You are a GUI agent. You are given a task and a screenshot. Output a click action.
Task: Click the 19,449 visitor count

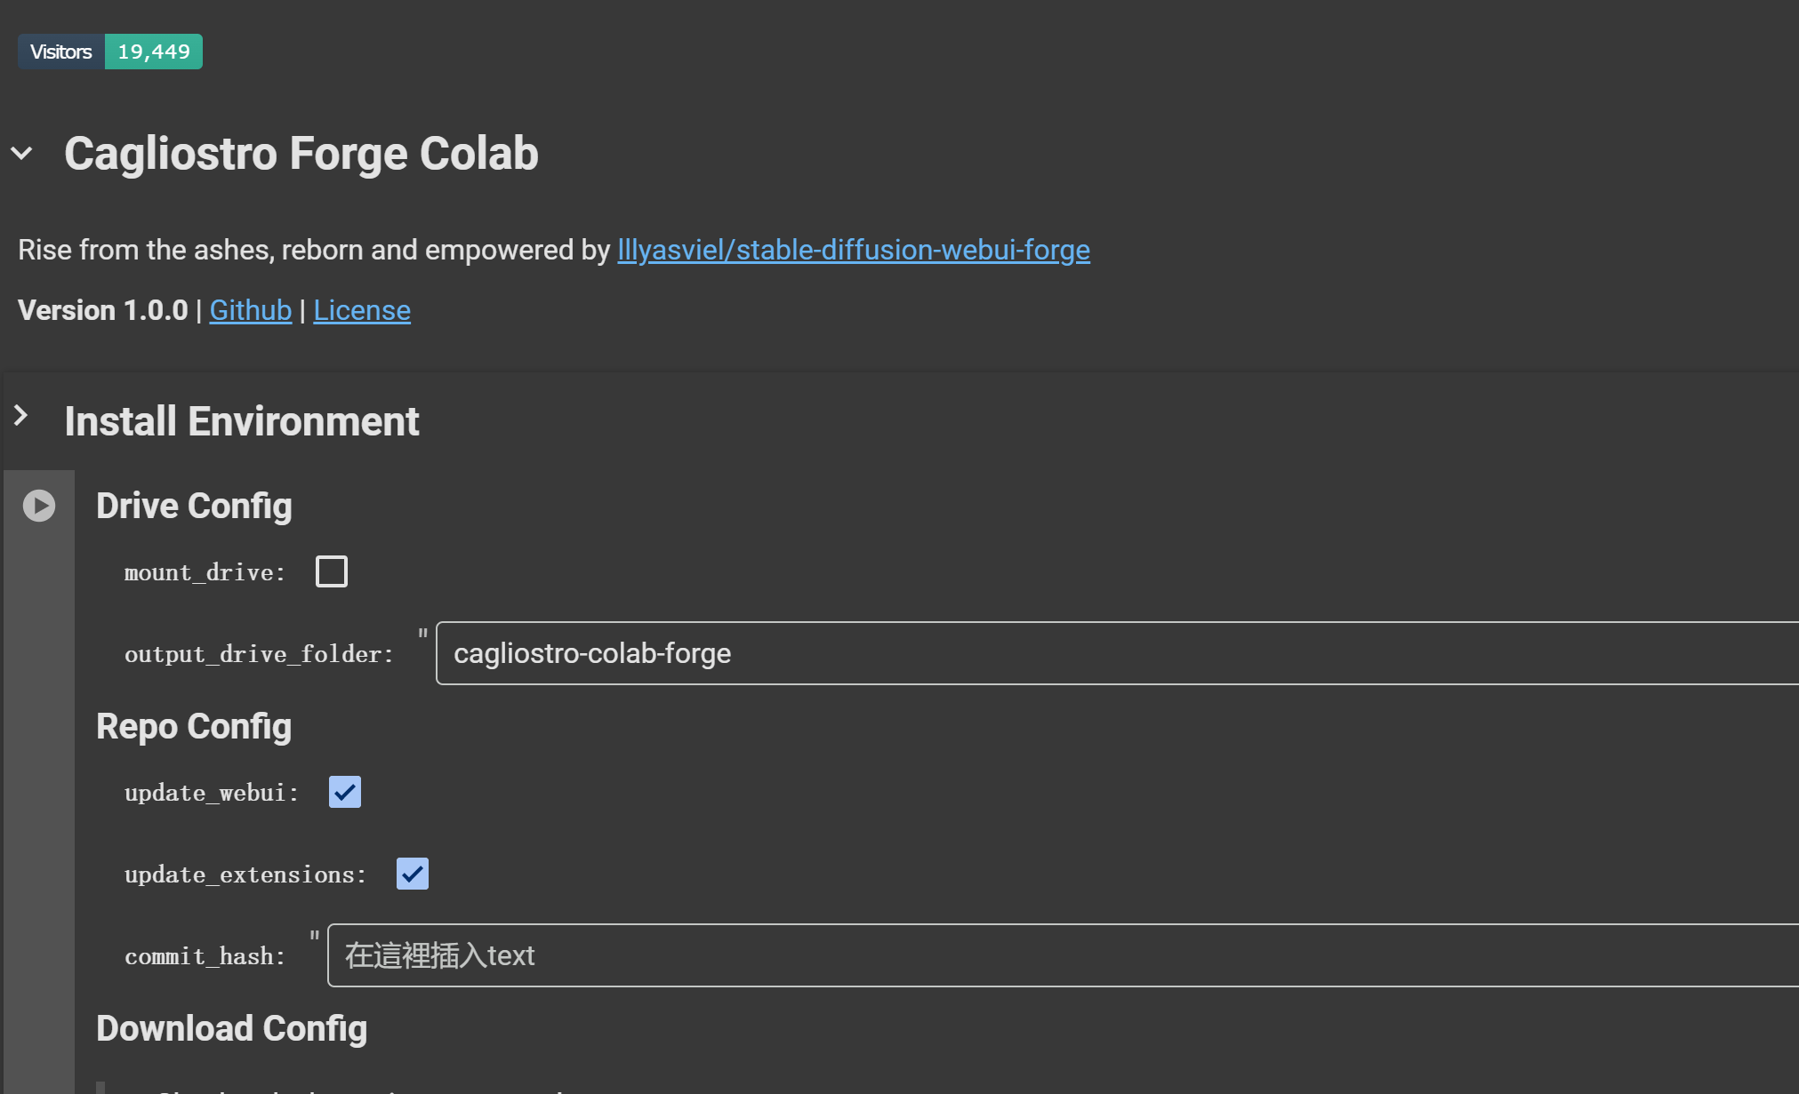154,52
